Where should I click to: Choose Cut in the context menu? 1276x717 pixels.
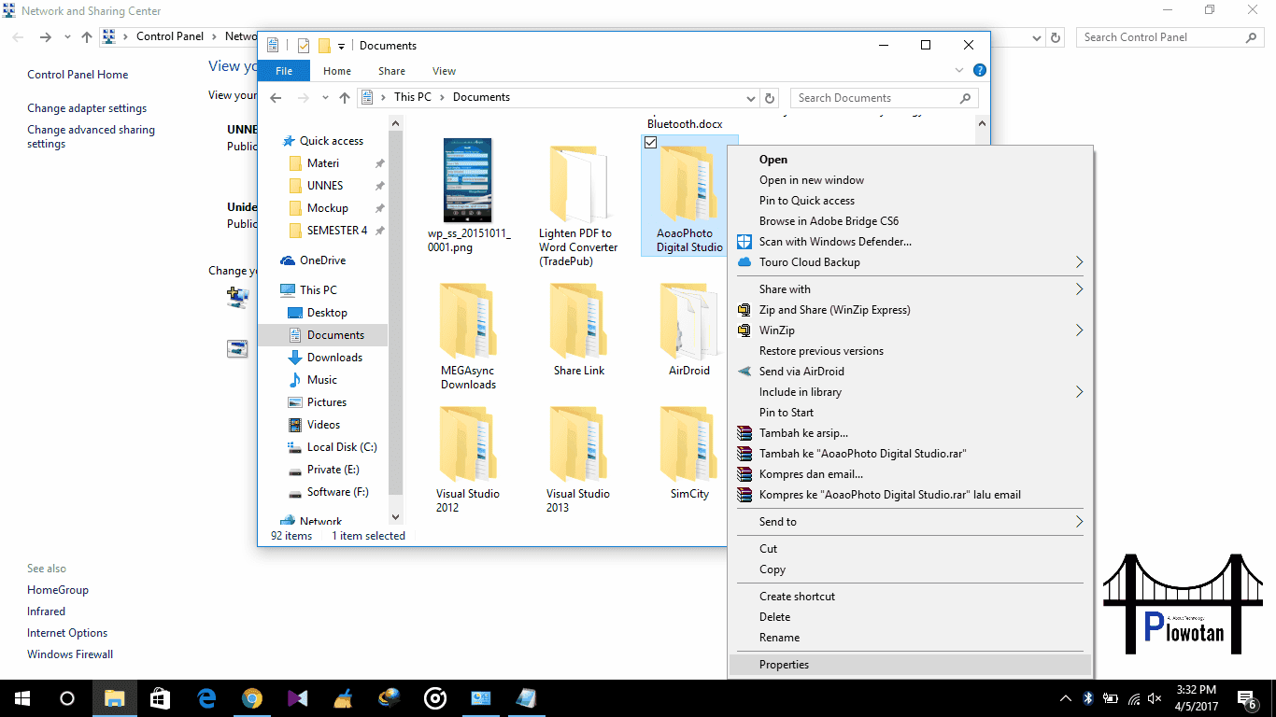click(910, 549)
